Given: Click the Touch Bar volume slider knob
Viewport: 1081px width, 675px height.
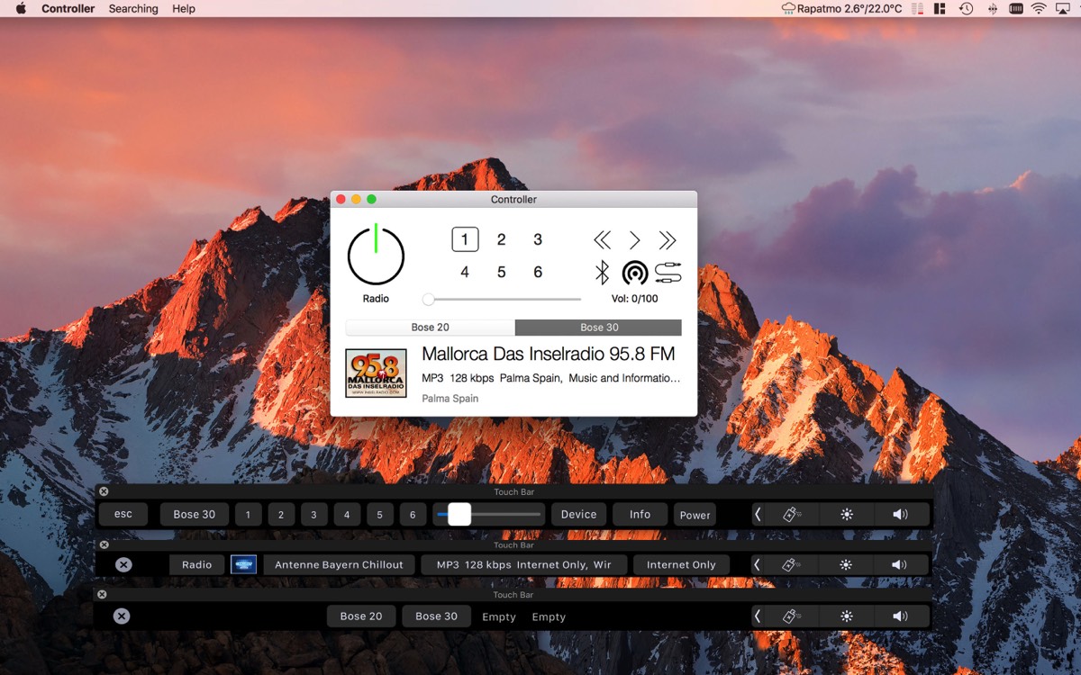Looking at the screenshot, I should pos(459,514).
